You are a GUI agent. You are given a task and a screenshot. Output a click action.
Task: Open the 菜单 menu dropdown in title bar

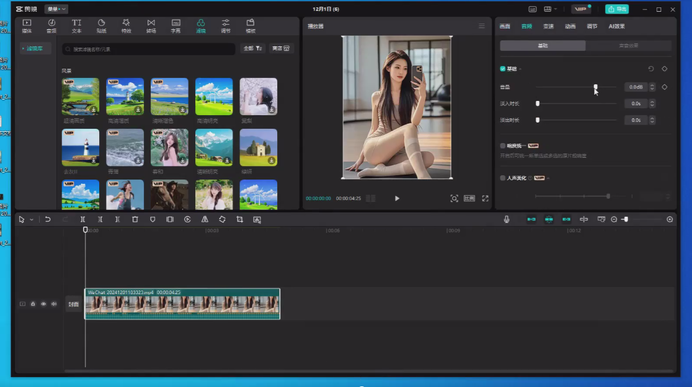tap(56, 9)
